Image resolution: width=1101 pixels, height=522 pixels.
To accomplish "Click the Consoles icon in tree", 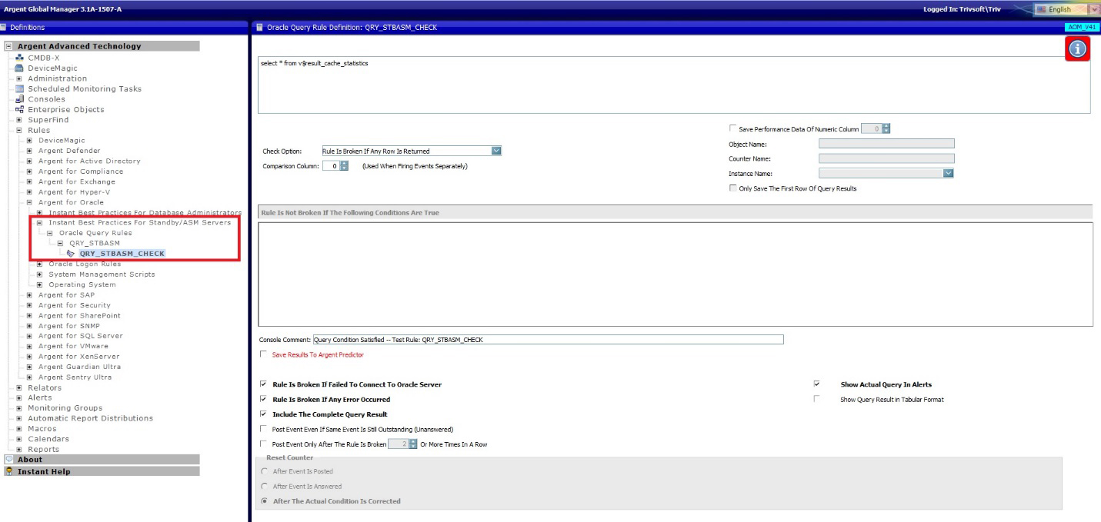I will [x=20, y=99].
